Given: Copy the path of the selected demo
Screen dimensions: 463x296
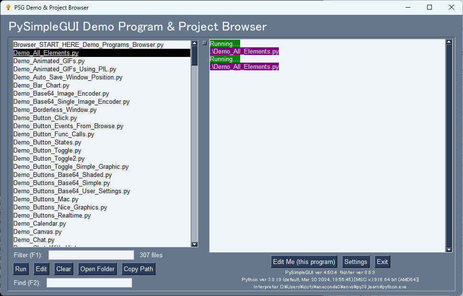Looking at the screenshot, I should point(138,268).
